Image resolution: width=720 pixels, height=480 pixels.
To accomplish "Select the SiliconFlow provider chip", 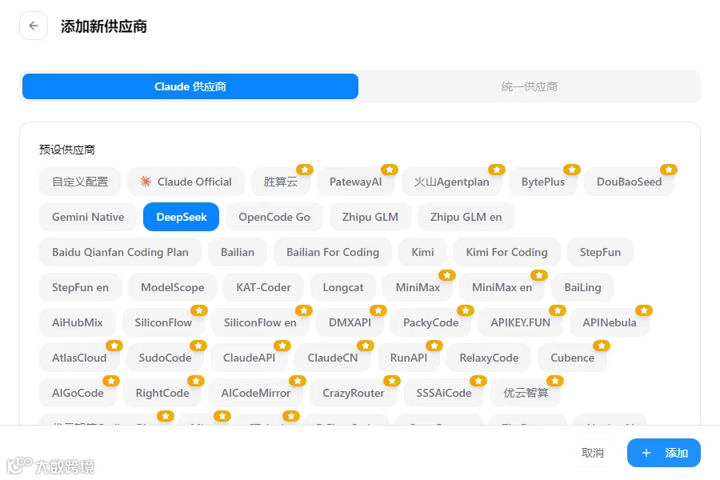I will click(x=163, y=322).
